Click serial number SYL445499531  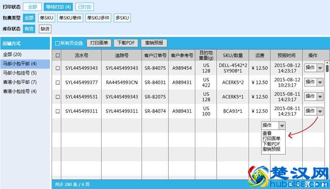tap(81, 97)
